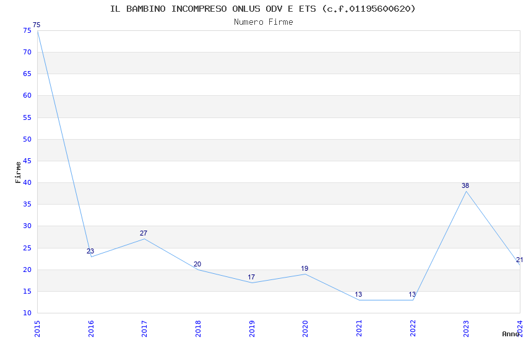Click y-axis tick value 30
526x340 pixels.
pos(27,226)
